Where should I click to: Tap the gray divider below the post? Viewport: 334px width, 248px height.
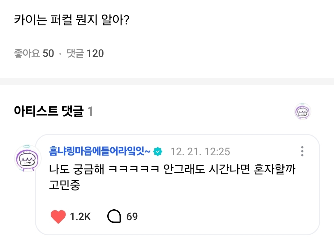coord(167,82)
